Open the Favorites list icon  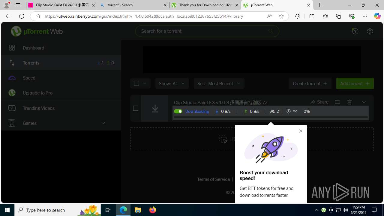(x=325, y=16)
